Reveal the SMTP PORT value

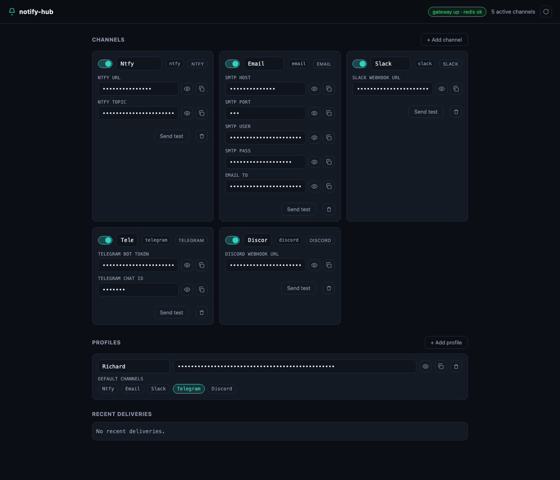[314, 113]
